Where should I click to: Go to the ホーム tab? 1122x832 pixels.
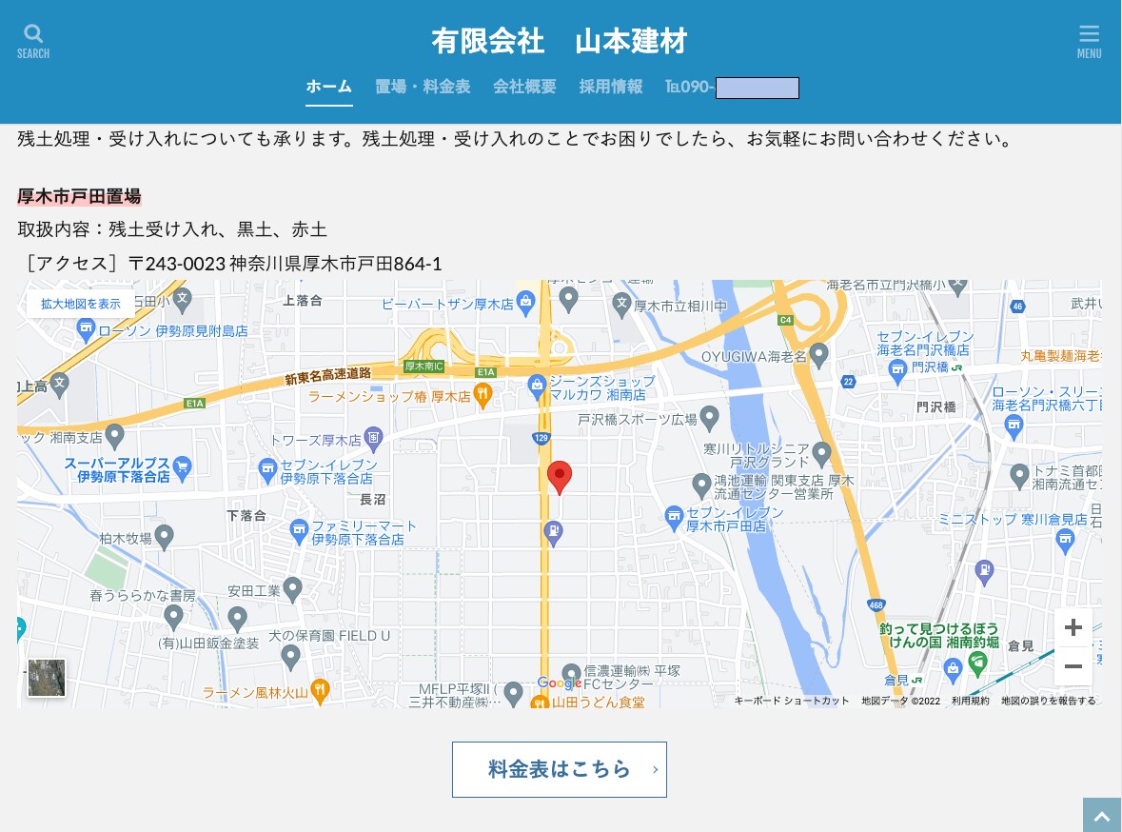329,87
